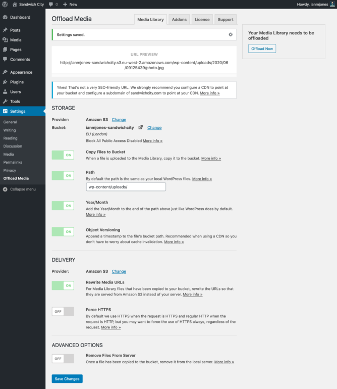Open More info for Copy Files to Bucket
This screenshot has height=389, width=337.
point(211,158)
